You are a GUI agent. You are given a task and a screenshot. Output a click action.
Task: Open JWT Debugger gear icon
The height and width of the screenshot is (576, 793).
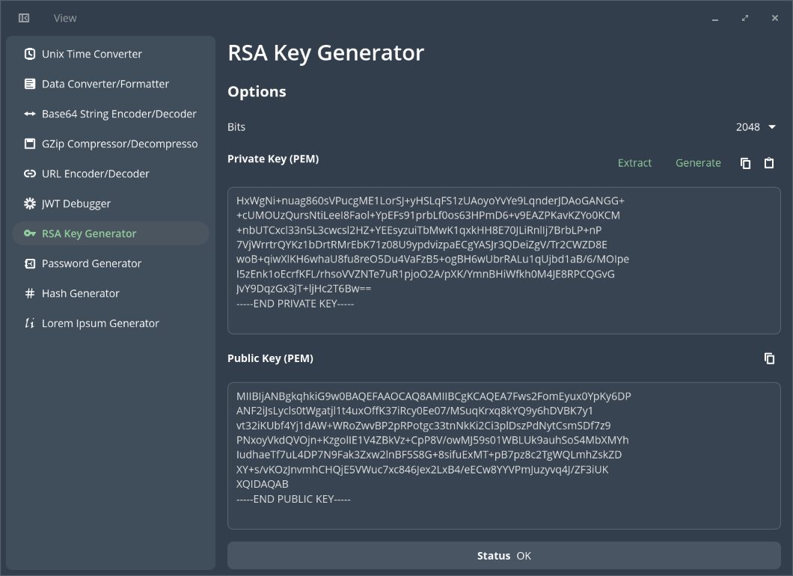pyautogui.click(x=30, y=203)
